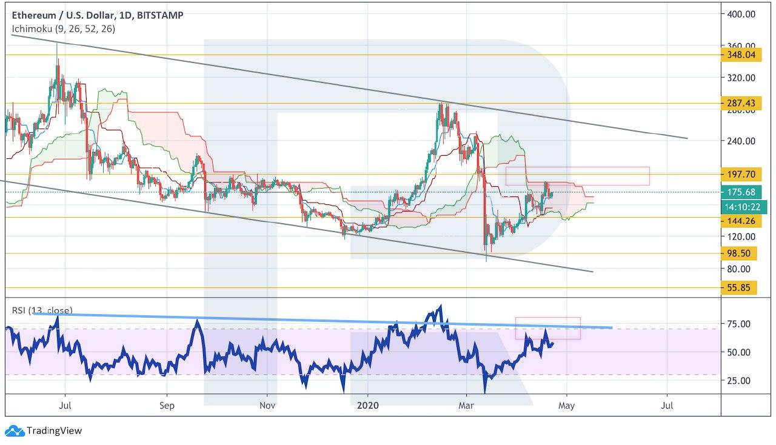Click the TradingView cloud logo icon
Viewport: 776px width, 445px height.
coord(15,430)
